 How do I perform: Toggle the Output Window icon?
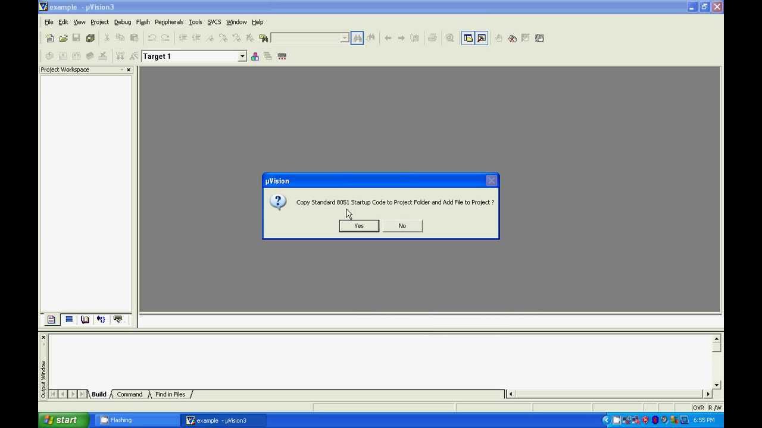[482, 38]
